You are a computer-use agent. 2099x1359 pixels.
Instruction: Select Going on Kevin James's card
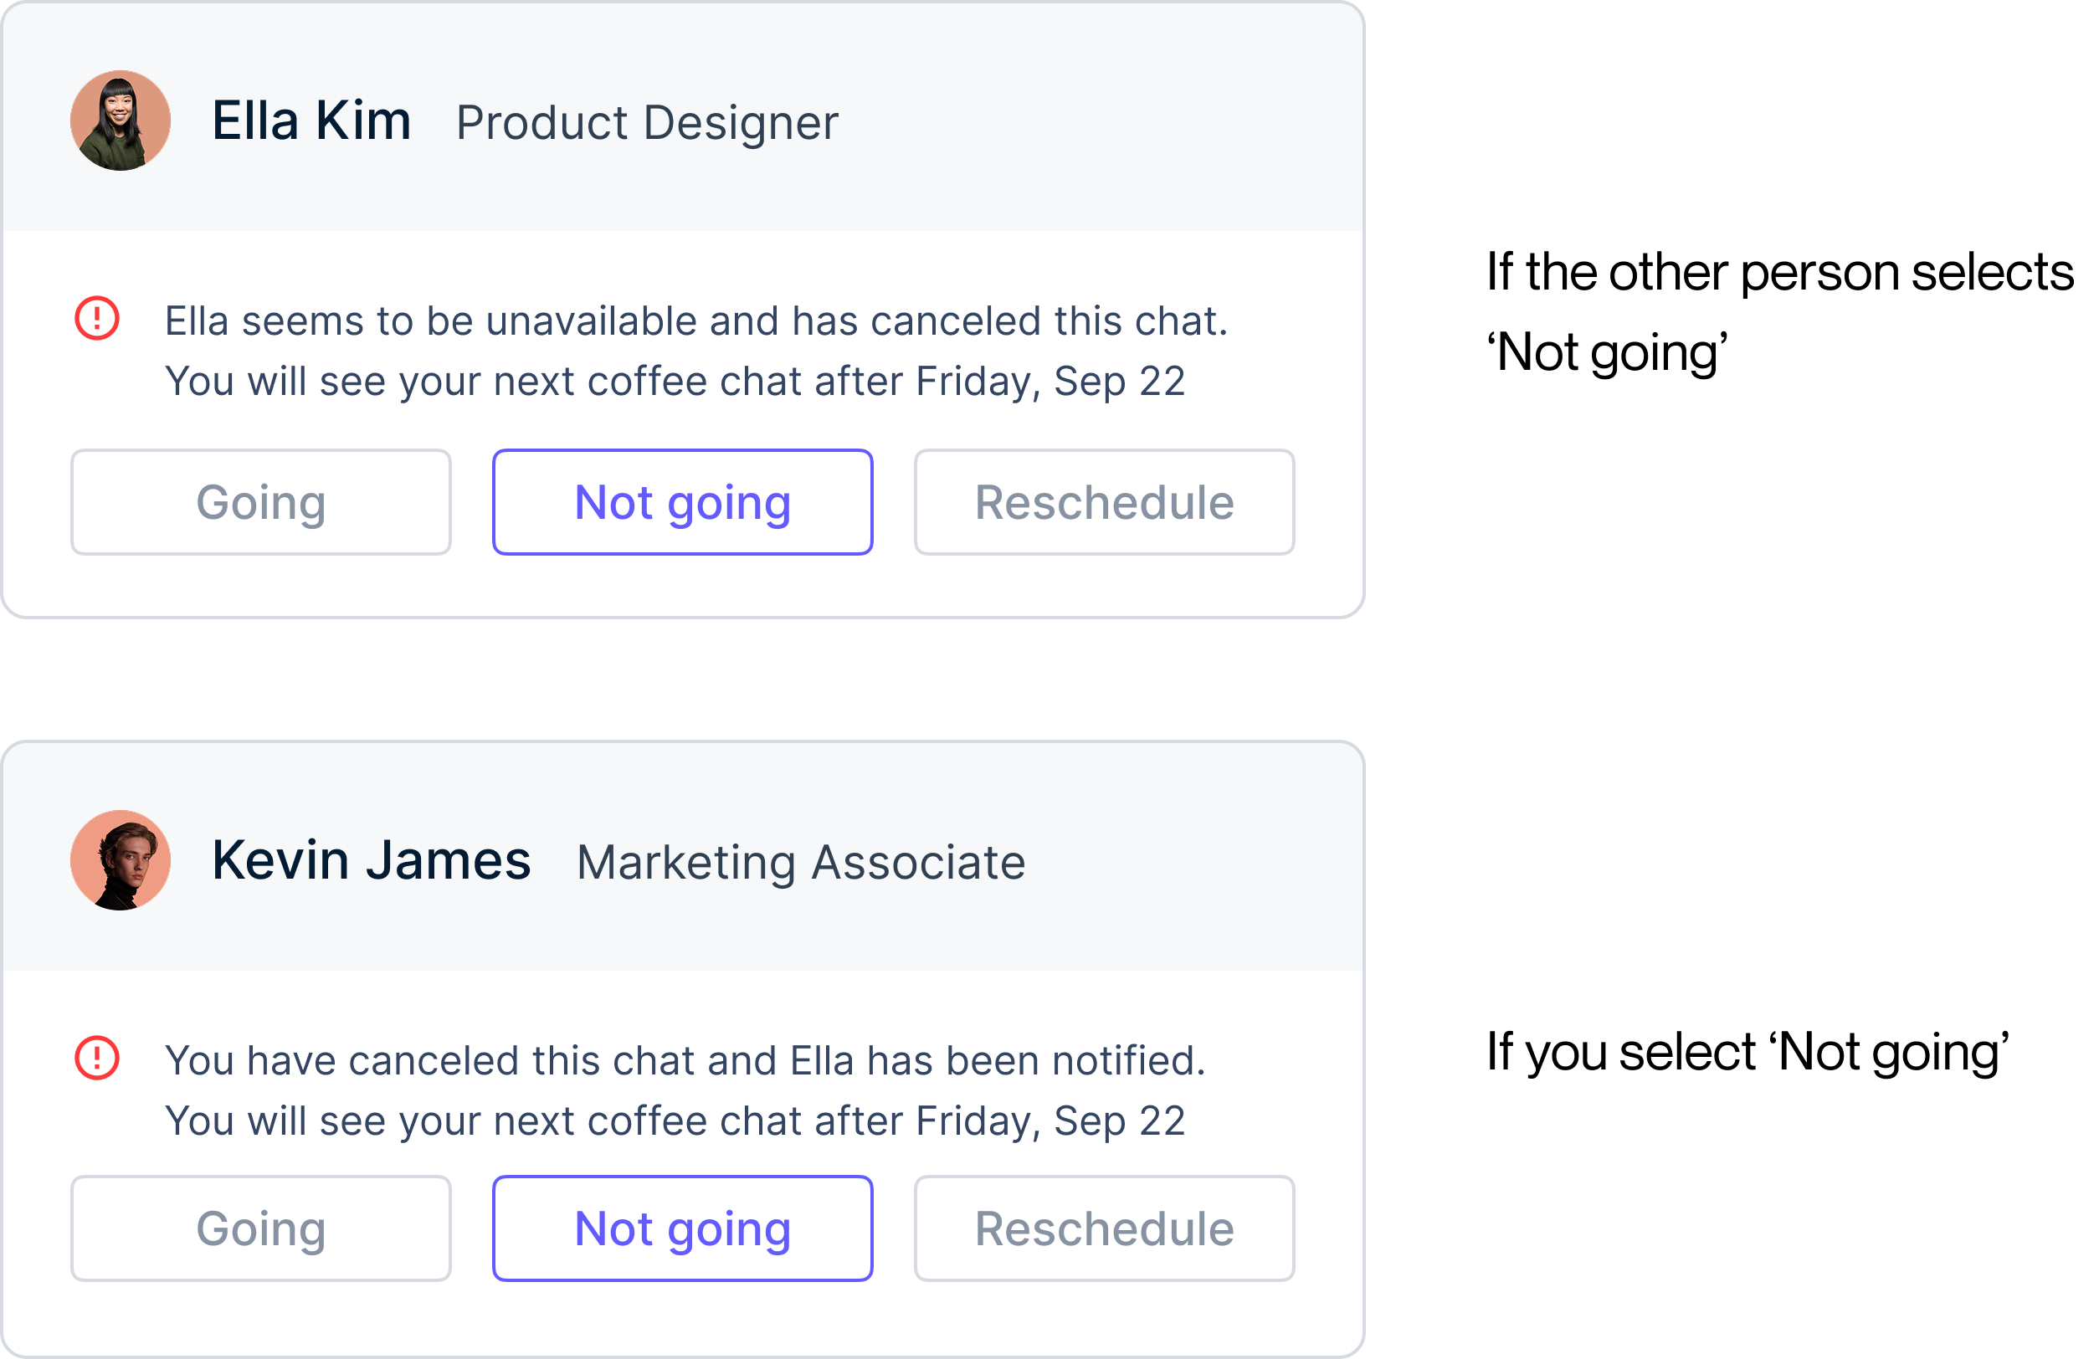[260, 1228]
